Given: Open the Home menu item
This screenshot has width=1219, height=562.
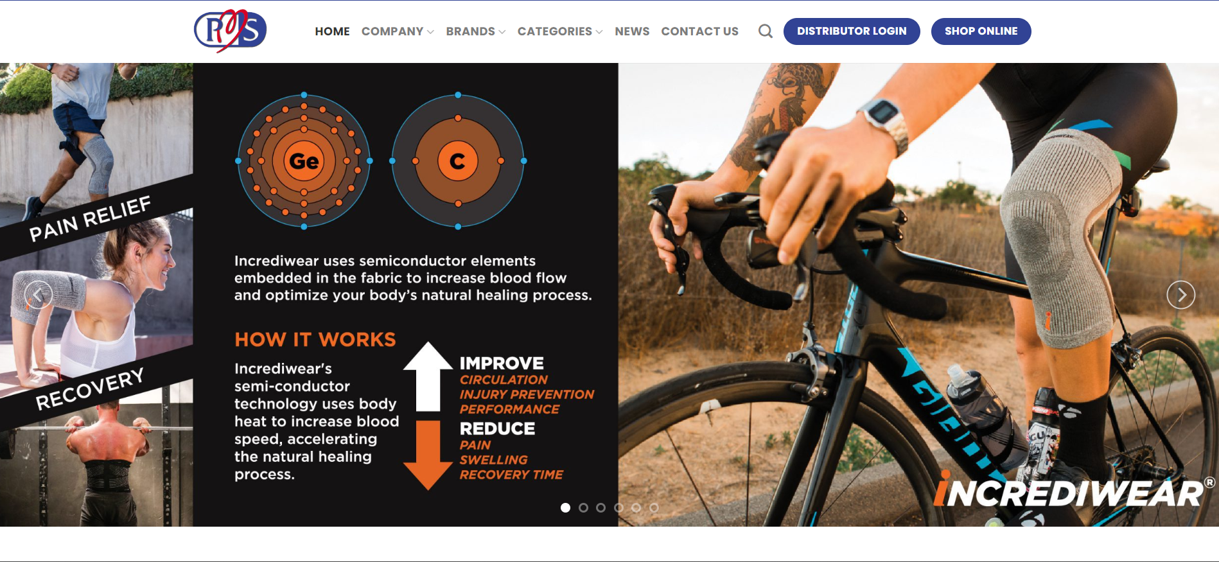Looking at the screenshot, I should coord(332,31).
